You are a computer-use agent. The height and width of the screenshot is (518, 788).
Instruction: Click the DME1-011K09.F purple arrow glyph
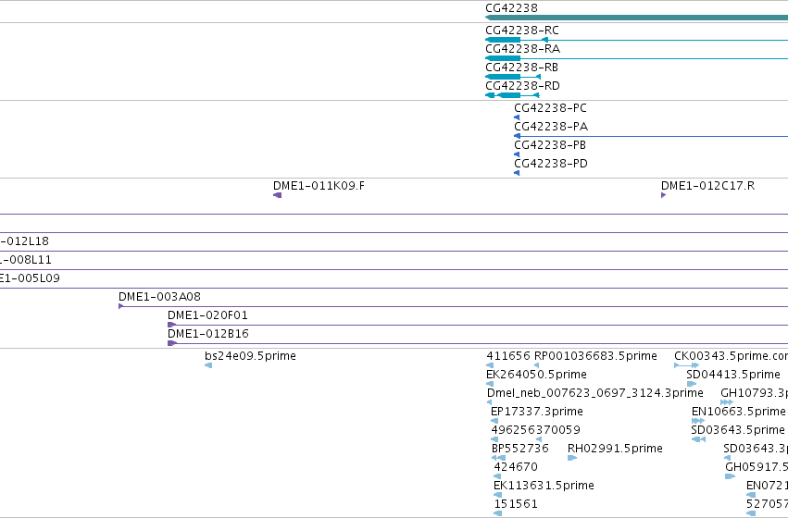pyautogui.click(x=278, y=195)
